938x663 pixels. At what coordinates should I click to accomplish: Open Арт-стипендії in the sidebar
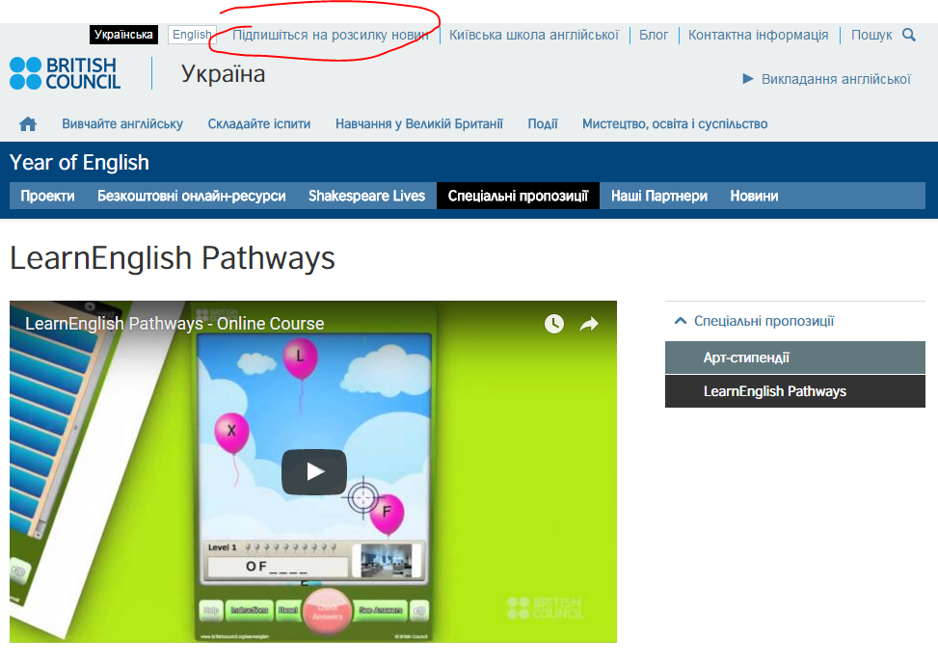tap(795, 358)
